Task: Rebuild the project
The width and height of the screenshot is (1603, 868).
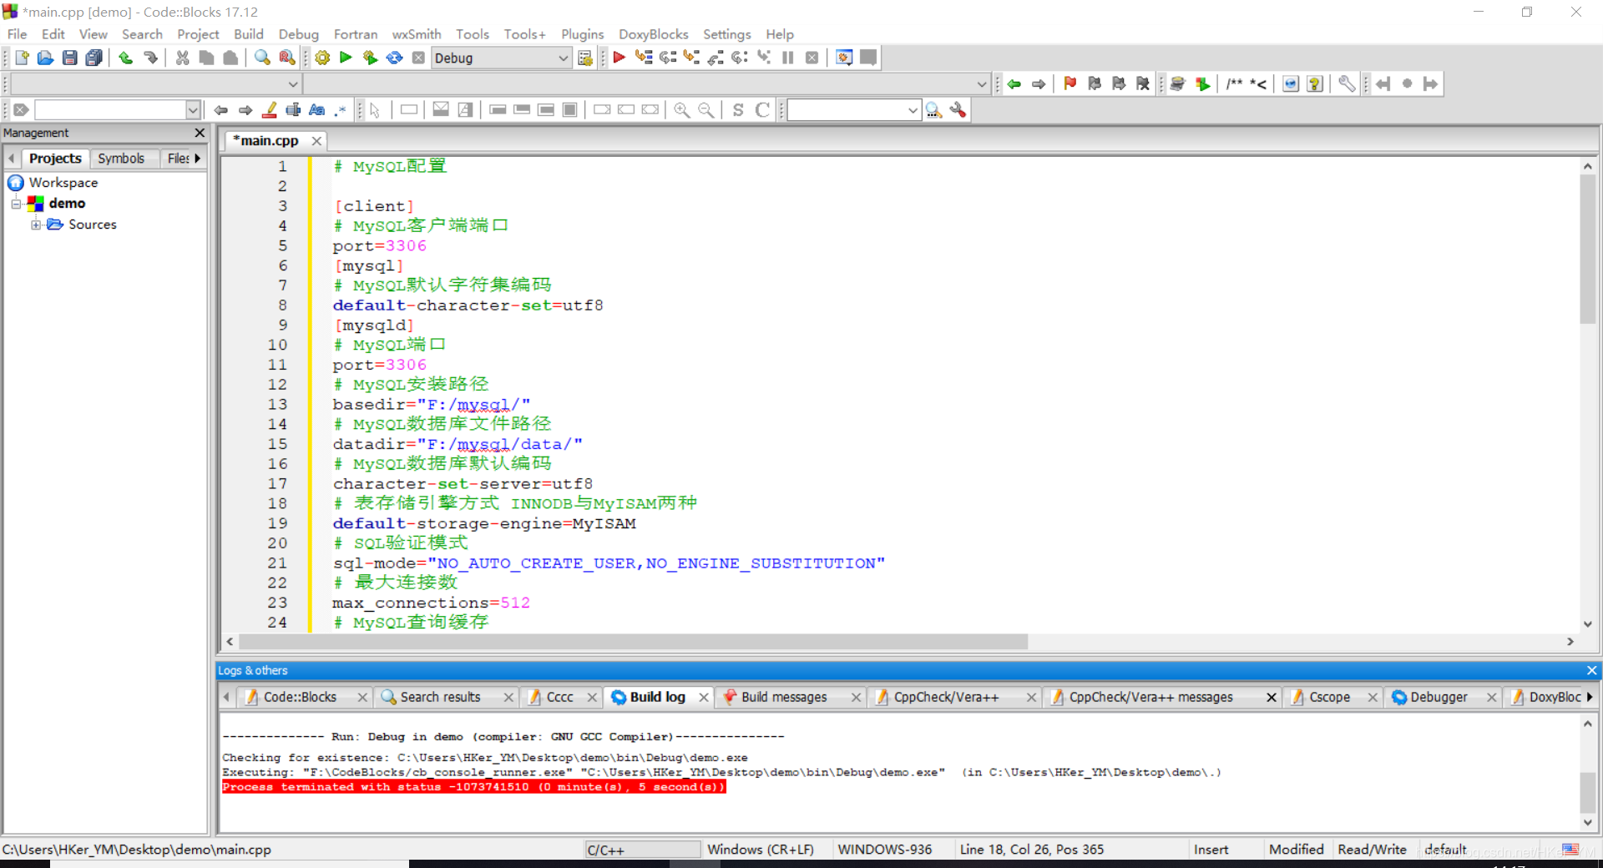Action: [394, 58]
